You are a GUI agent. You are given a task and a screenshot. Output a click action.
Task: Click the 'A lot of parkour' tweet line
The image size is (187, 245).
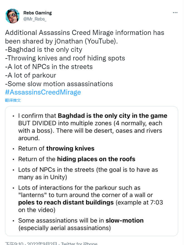[x=31, y=75]
